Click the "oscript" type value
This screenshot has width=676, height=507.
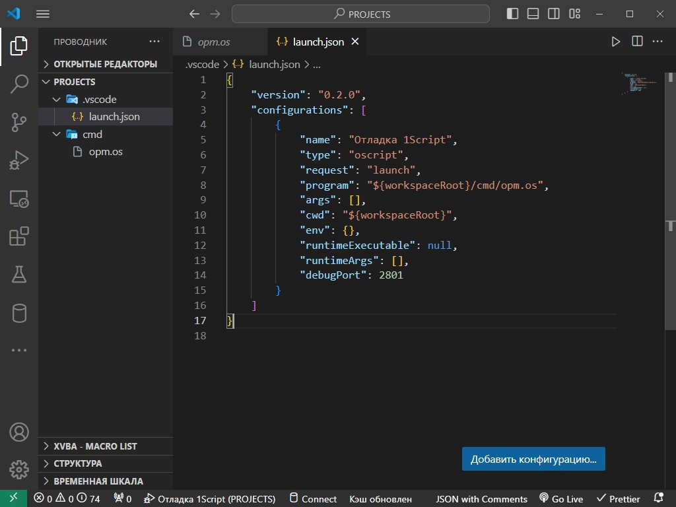(x=376, y=154)
